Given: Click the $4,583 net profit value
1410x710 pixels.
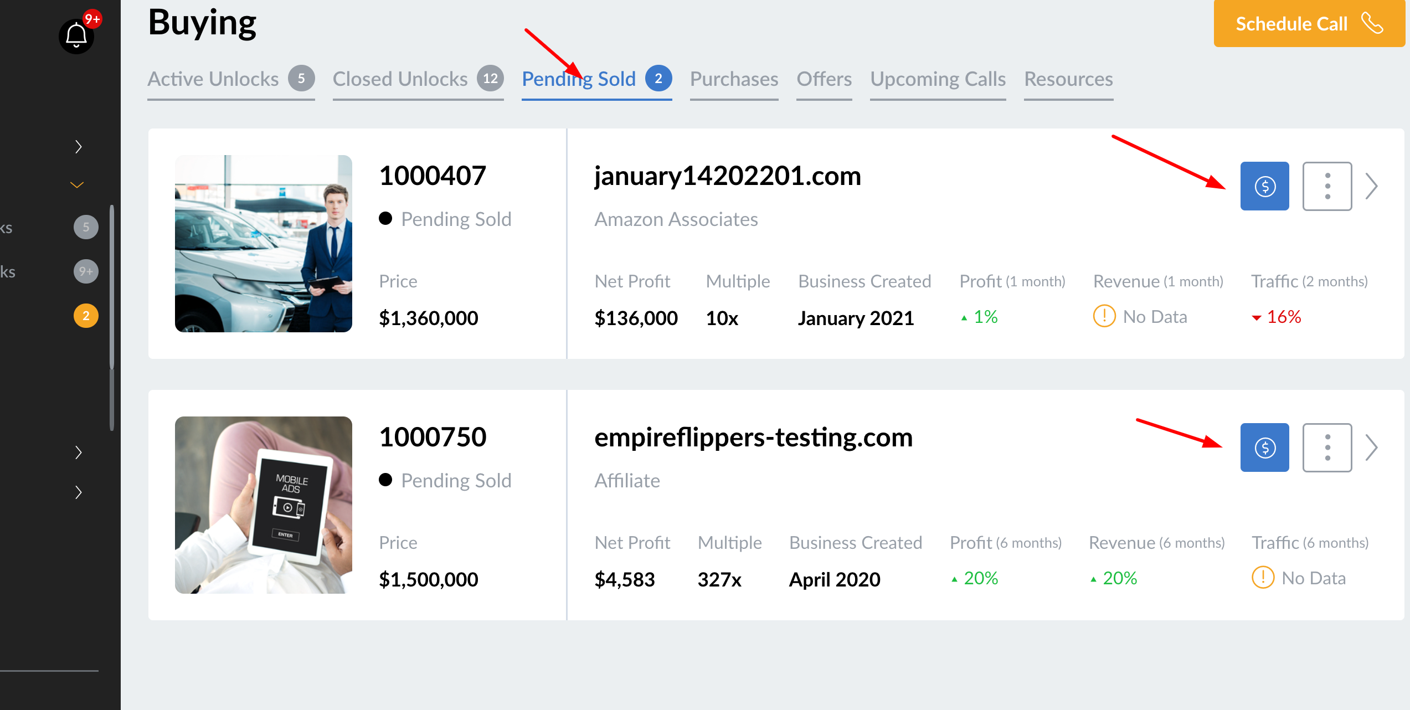Looking at the screenshot, I should 625,579.
